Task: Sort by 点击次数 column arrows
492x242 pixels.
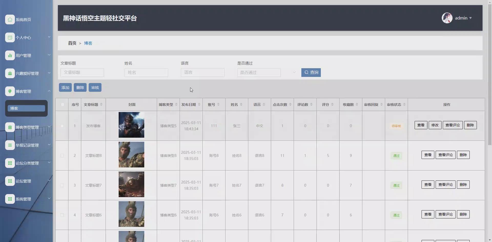Action: 290,104
